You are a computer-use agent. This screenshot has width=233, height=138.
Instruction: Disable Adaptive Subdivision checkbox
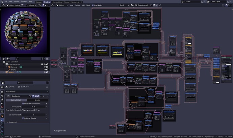pyautogui.click(x=23, y=103)
